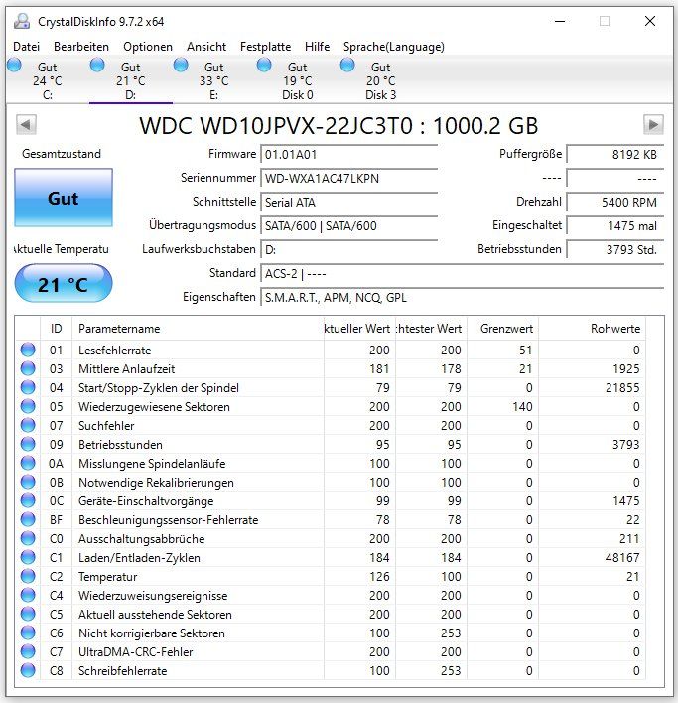This screenshot has height=703, width=678.
Task: Click the 21 °C temperature button
Action: (x=64, y=283)
